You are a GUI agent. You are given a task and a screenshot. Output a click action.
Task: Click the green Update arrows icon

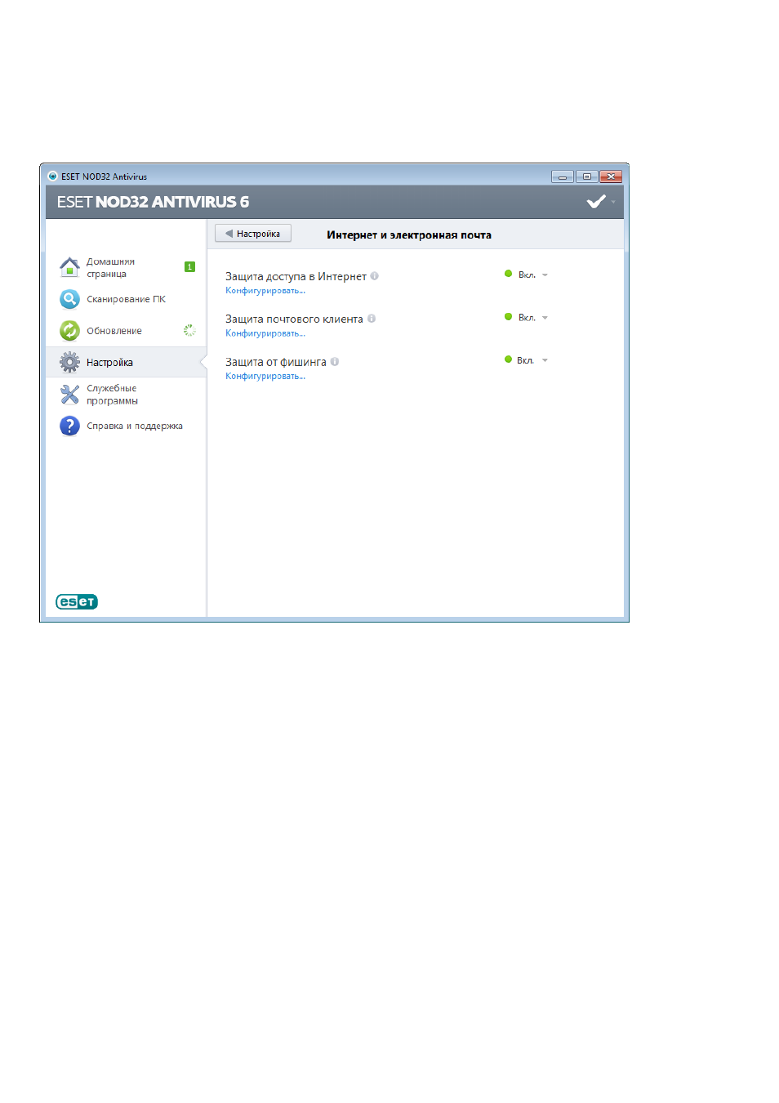tap(69, 330)
